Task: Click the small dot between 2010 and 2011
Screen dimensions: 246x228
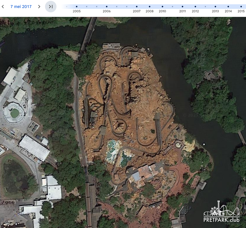Action: click(x=172, y=6)
